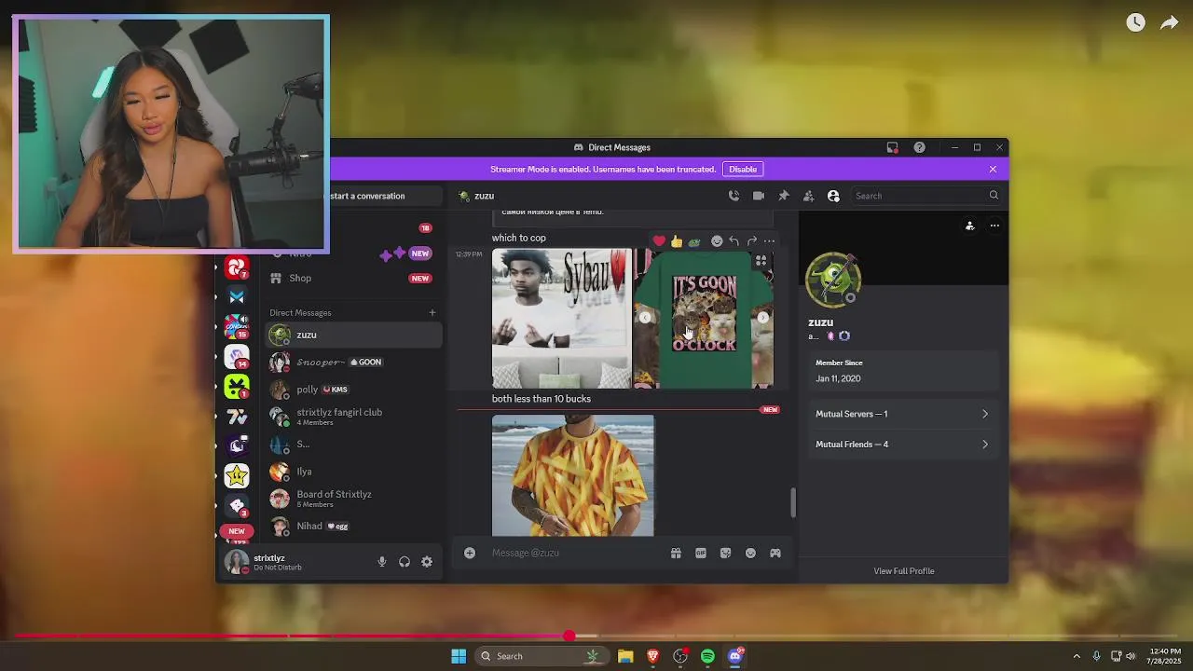Start a voice call with zuzu
1193x671 pixels.
point(734,196)
